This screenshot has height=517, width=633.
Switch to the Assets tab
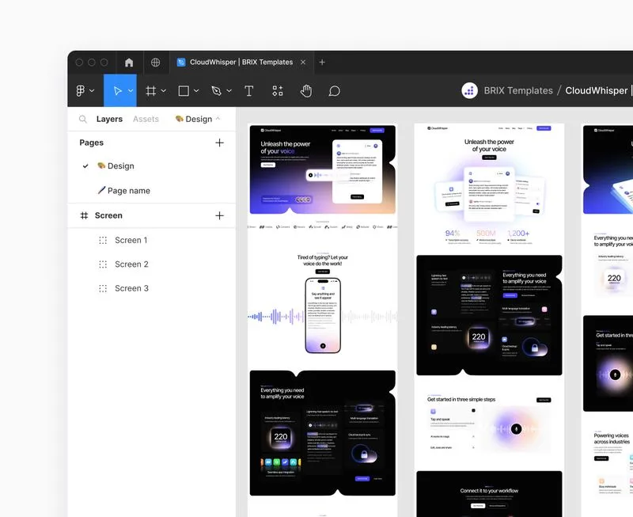pyautogui.click(x=146, y=118)
